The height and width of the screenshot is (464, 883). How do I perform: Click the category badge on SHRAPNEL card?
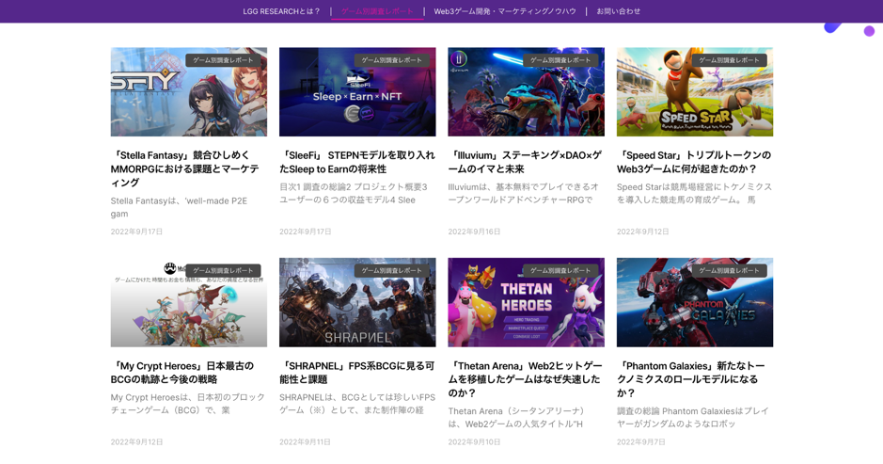392,271
